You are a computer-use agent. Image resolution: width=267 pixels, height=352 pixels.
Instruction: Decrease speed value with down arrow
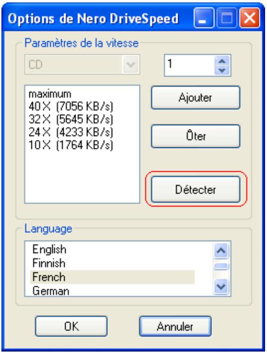(x=222, y=70)
